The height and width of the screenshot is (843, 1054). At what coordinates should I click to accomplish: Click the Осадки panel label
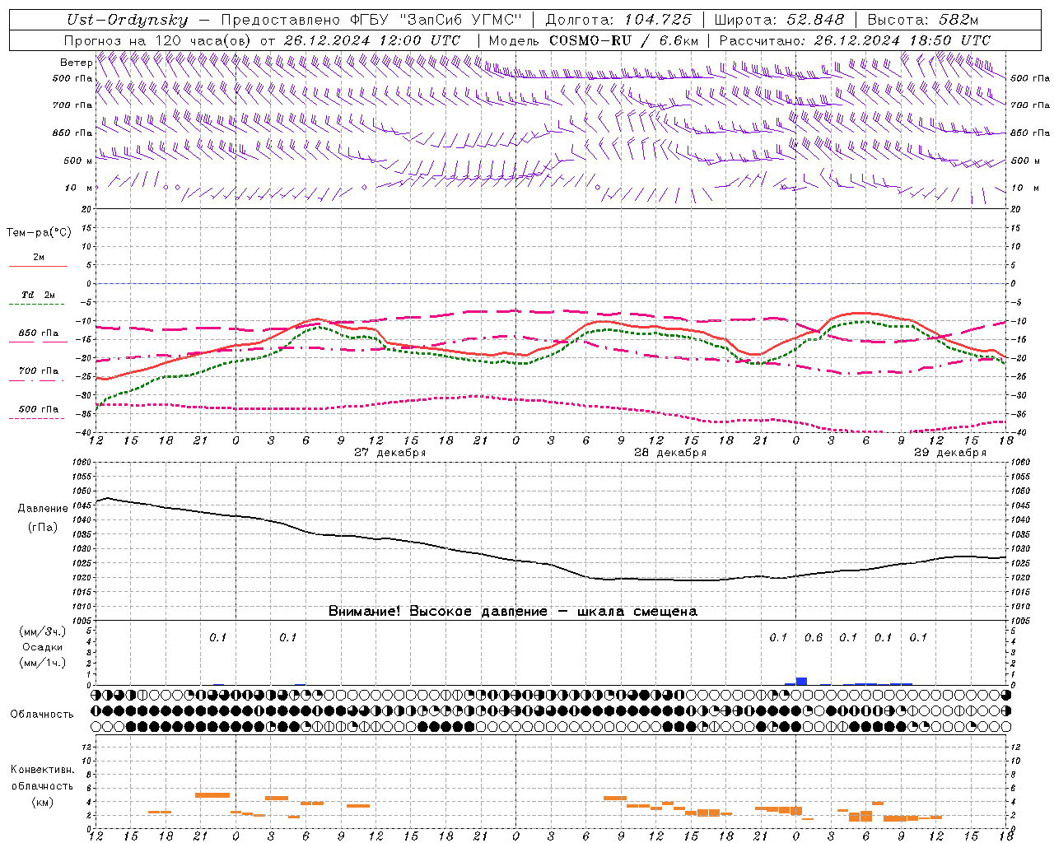click(x=42, y=647)
